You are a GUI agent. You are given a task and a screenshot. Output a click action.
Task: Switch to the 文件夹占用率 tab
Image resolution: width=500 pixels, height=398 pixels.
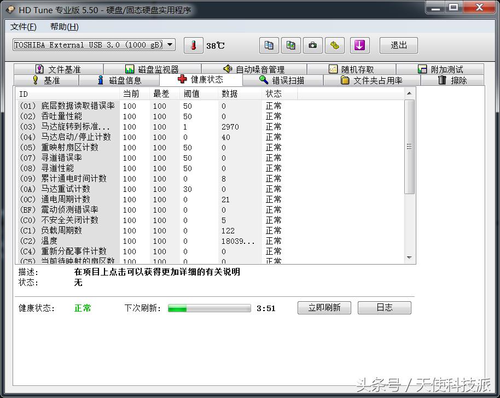(x=372, y=80)
